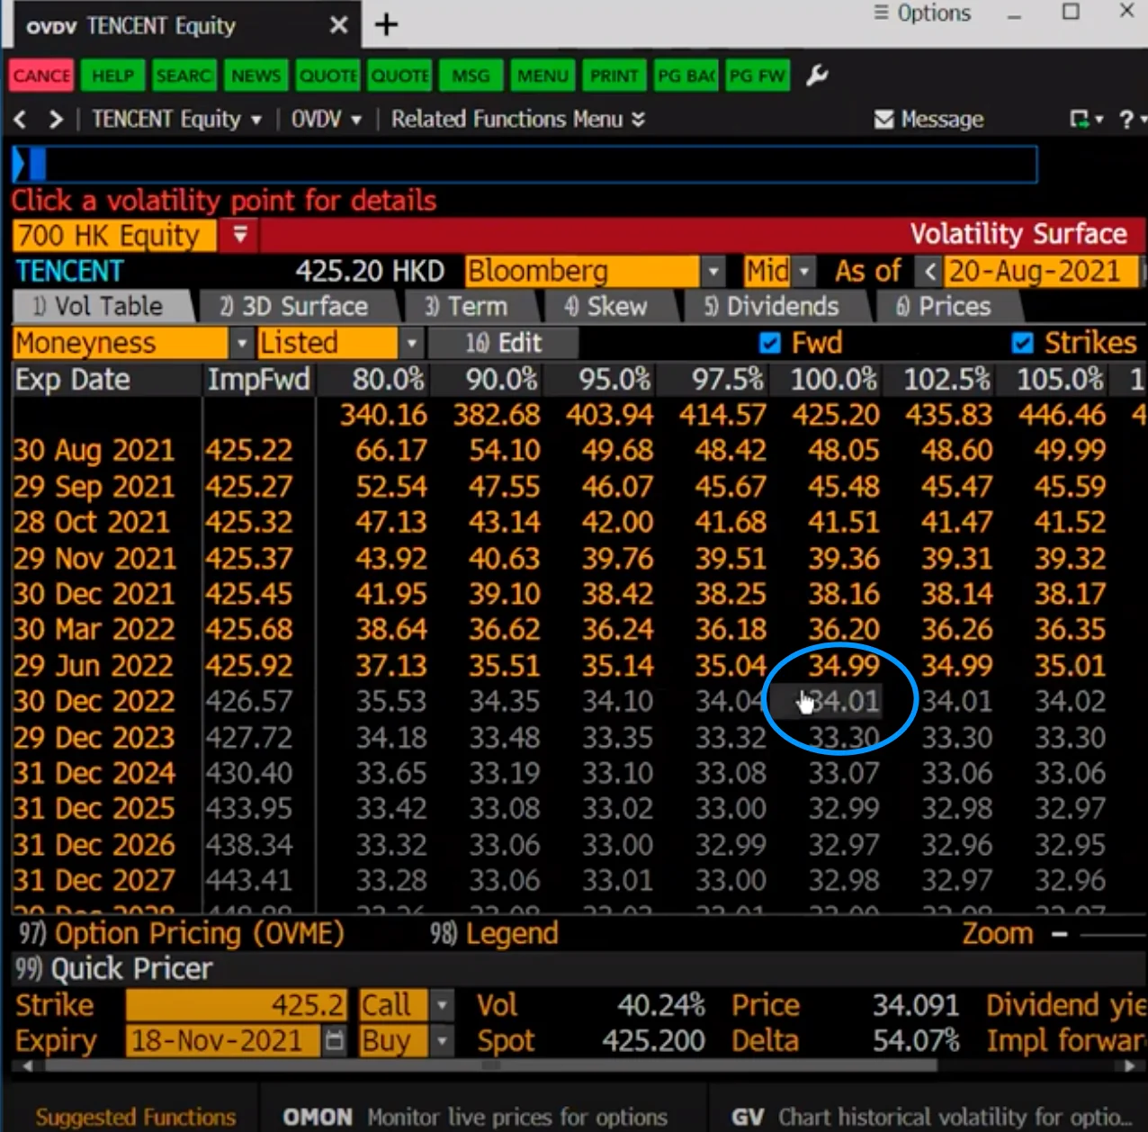Click the PG FWD key

757,76
